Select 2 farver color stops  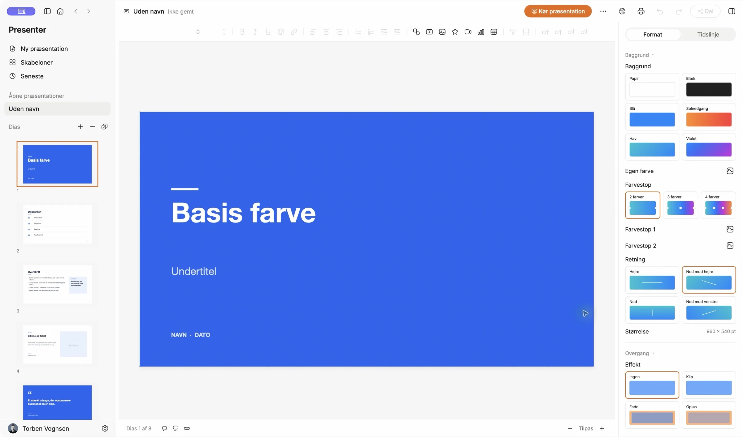(643, 205)
